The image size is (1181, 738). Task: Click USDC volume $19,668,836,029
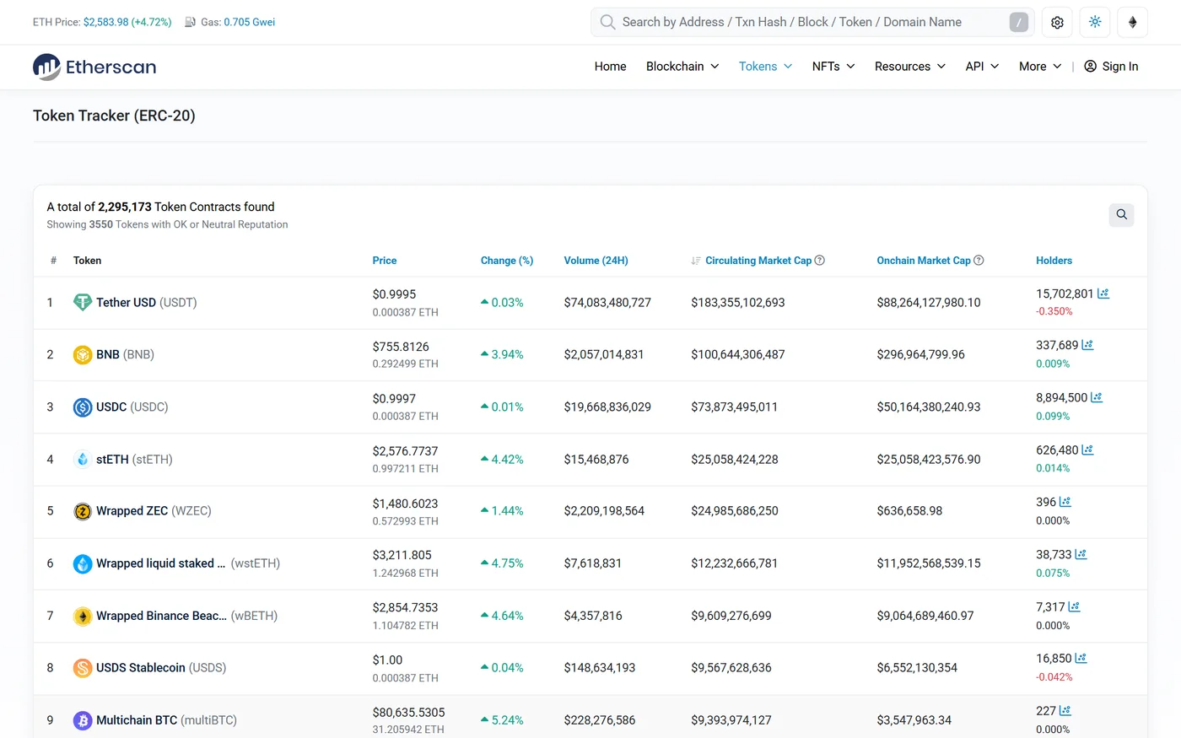point(607,407)
